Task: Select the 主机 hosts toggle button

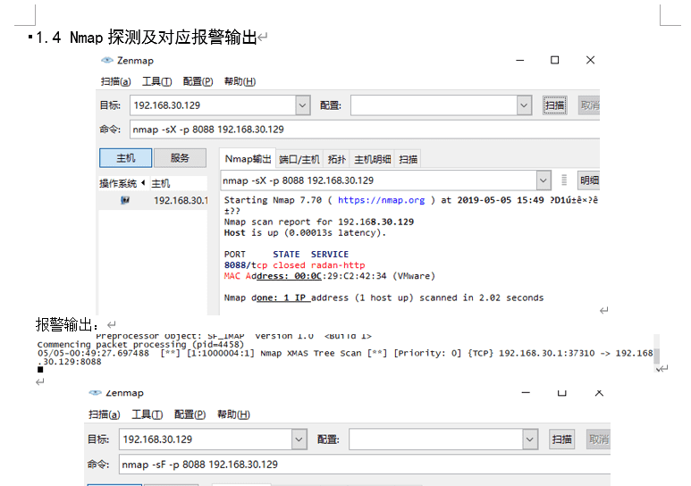Action: click(x=126, y=158)
